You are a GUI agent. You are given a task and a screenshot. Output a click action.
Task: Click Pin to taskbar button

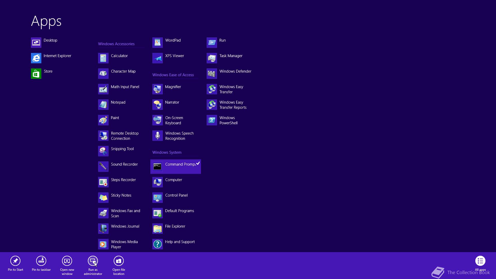(41, 263)
